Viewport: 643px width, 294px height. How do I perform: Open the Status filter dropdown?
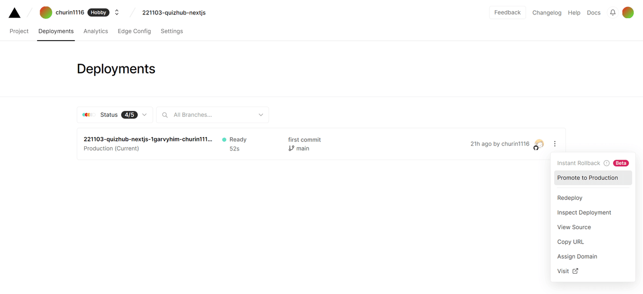coord(115,115)
